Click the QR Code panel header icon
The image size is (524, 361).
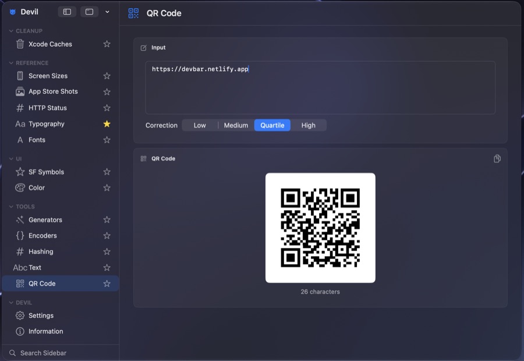coord(143,159)
